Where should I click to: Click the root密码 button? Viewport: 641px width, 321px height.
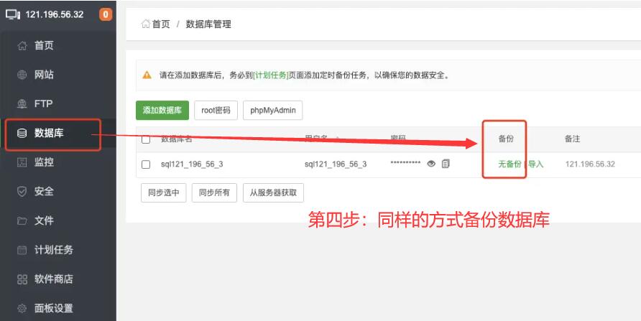(216, 111)
